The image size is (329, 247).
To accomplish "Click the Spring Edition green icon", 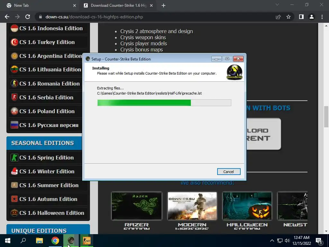I will 14,158.
